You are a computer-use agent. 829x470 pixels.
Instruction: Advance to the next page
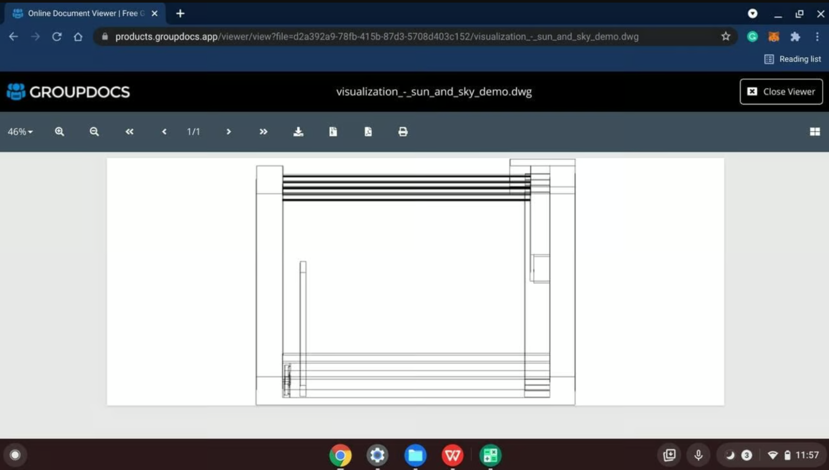[229, 132]
